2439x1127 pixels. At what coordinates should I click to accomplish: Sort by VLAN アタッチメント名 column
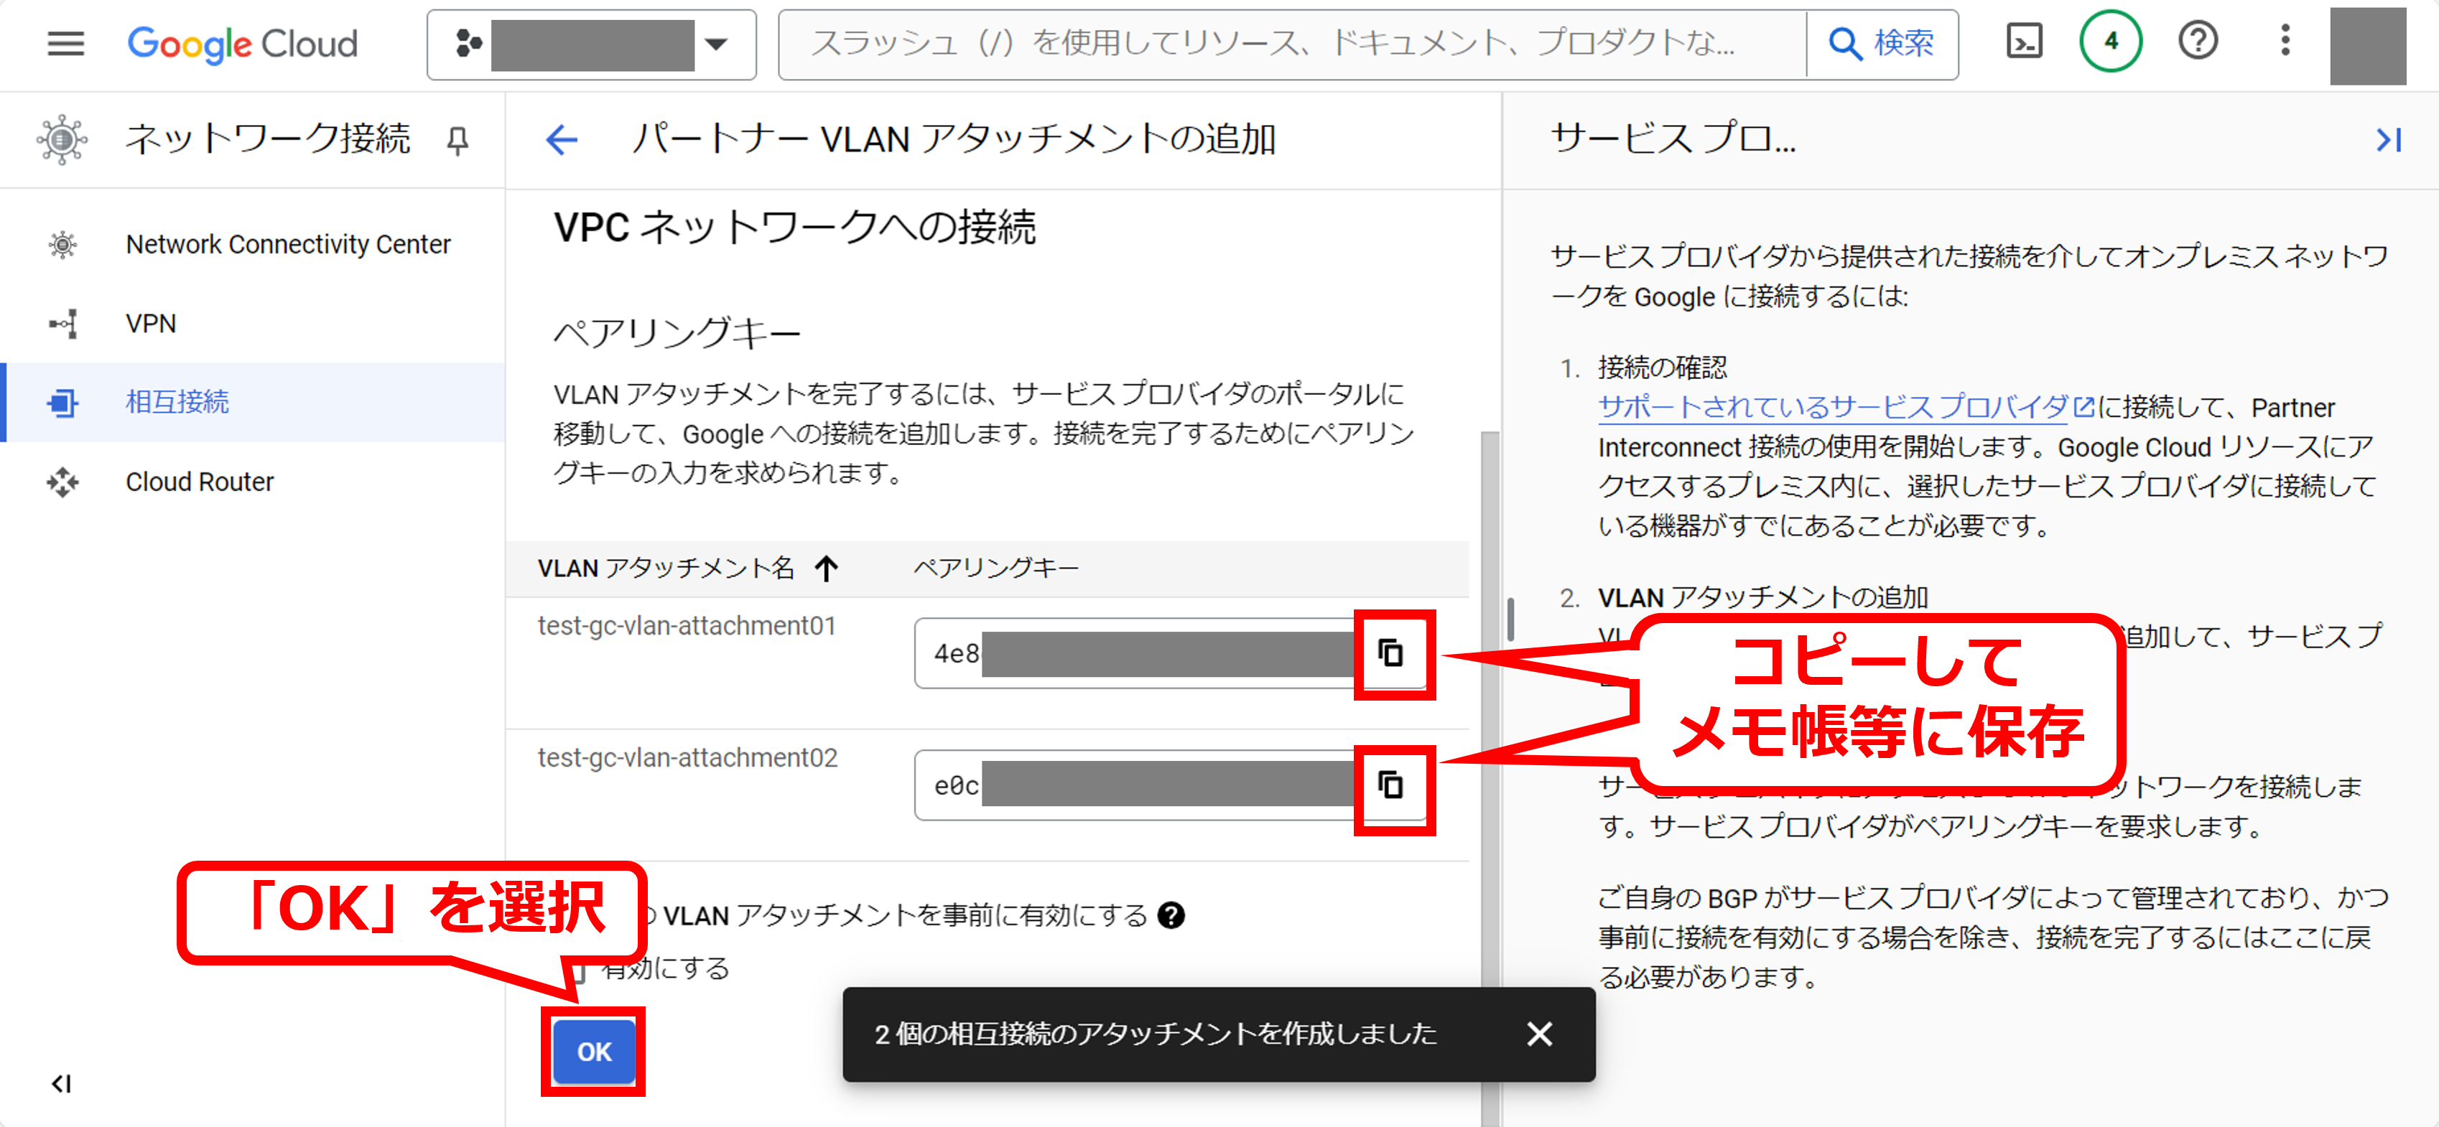coord(666,568)
